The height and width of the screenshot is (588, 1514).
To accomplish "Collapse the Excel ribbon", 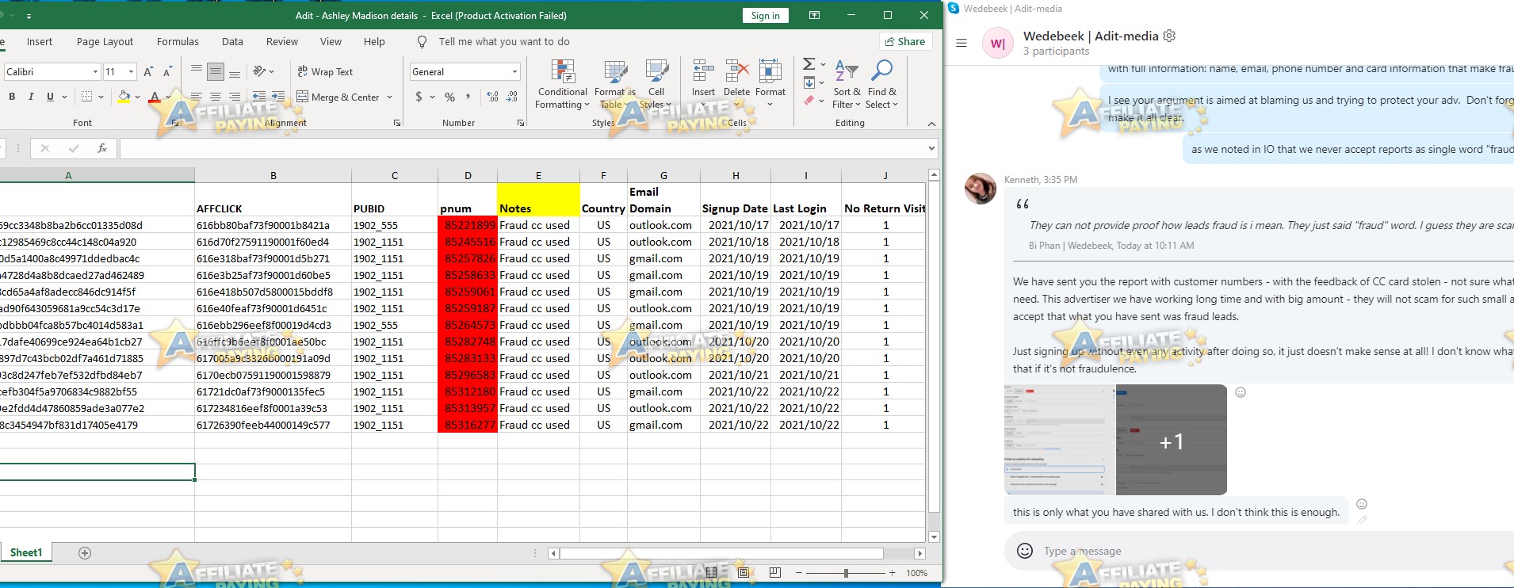I will (x=931, y=124).
